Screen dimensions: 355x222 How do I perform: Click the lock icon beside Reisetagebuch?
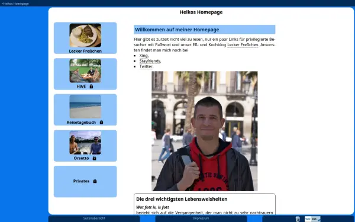click(x=101, y=123)
